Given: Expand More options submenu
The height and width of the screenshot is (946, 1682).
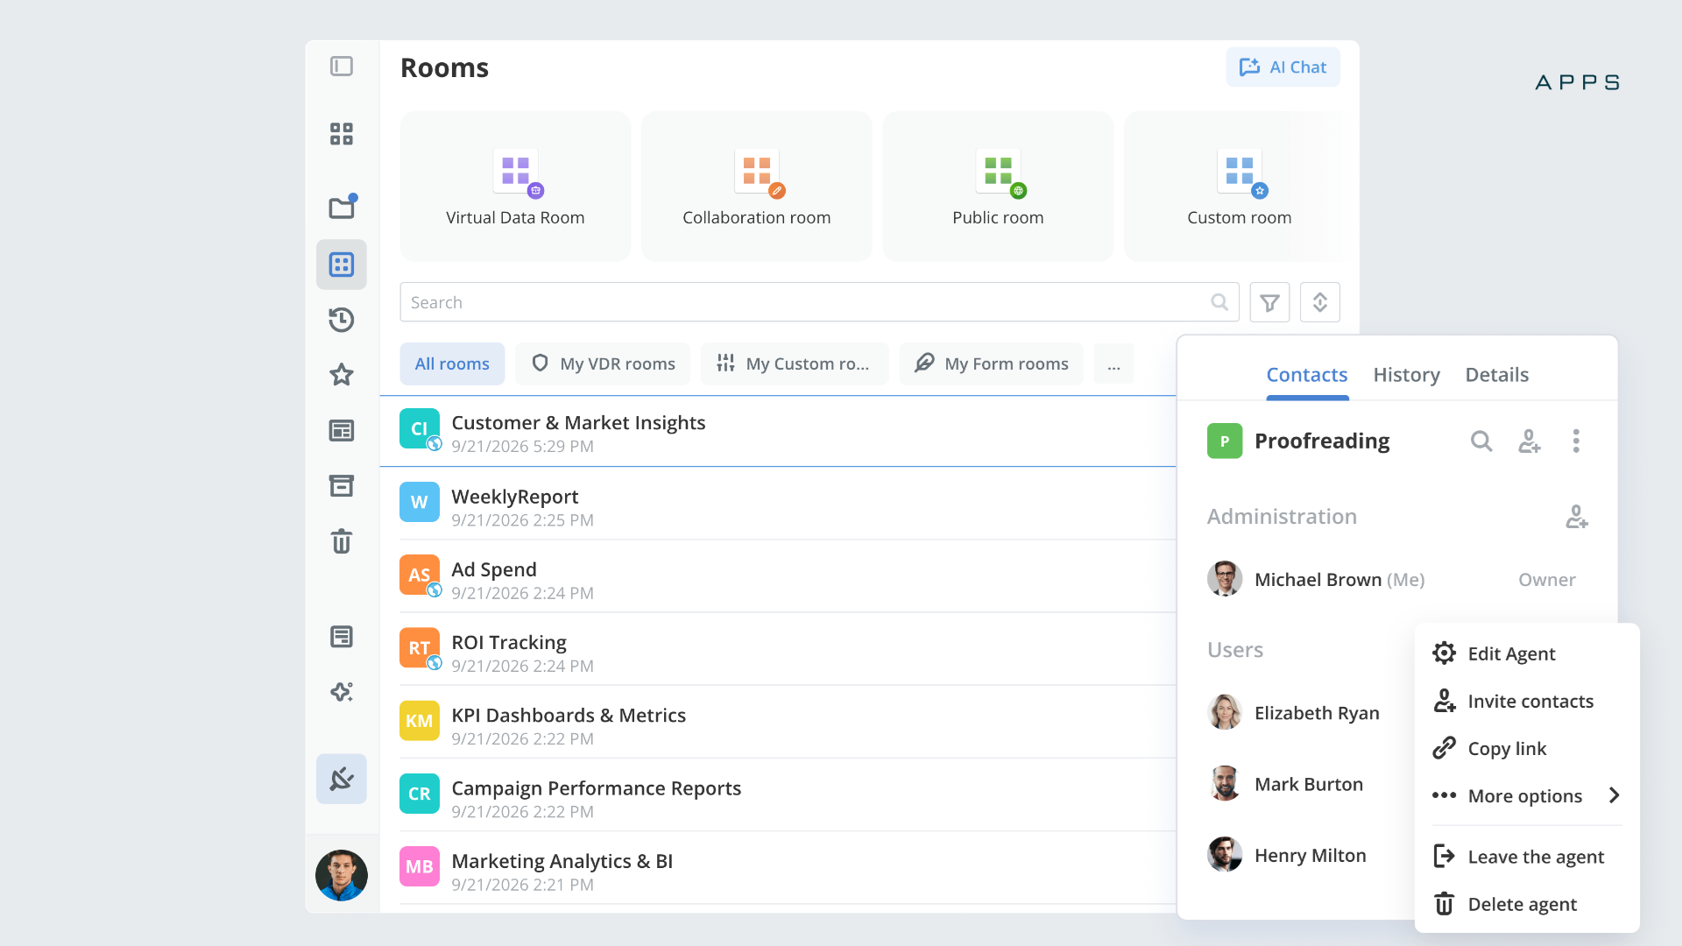Looking at the screenshot, I should pos(1527,795).
